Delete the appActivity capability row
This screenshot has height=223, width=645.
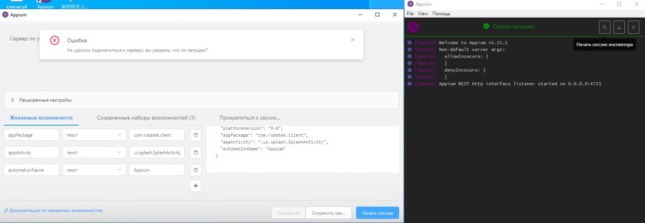[196, 152]
